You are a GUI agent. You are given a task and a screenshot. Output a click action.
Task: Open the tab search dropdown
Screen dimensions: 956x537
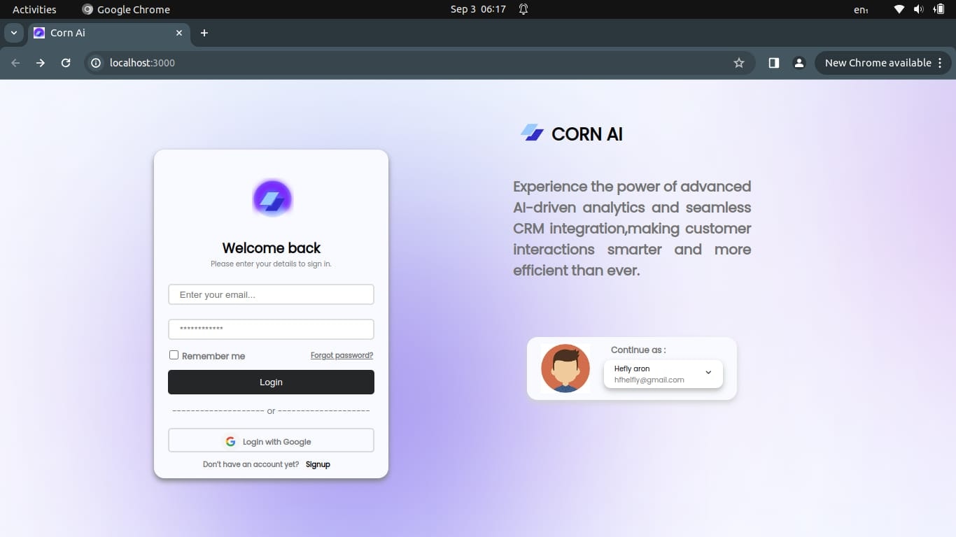coord(13,33)
